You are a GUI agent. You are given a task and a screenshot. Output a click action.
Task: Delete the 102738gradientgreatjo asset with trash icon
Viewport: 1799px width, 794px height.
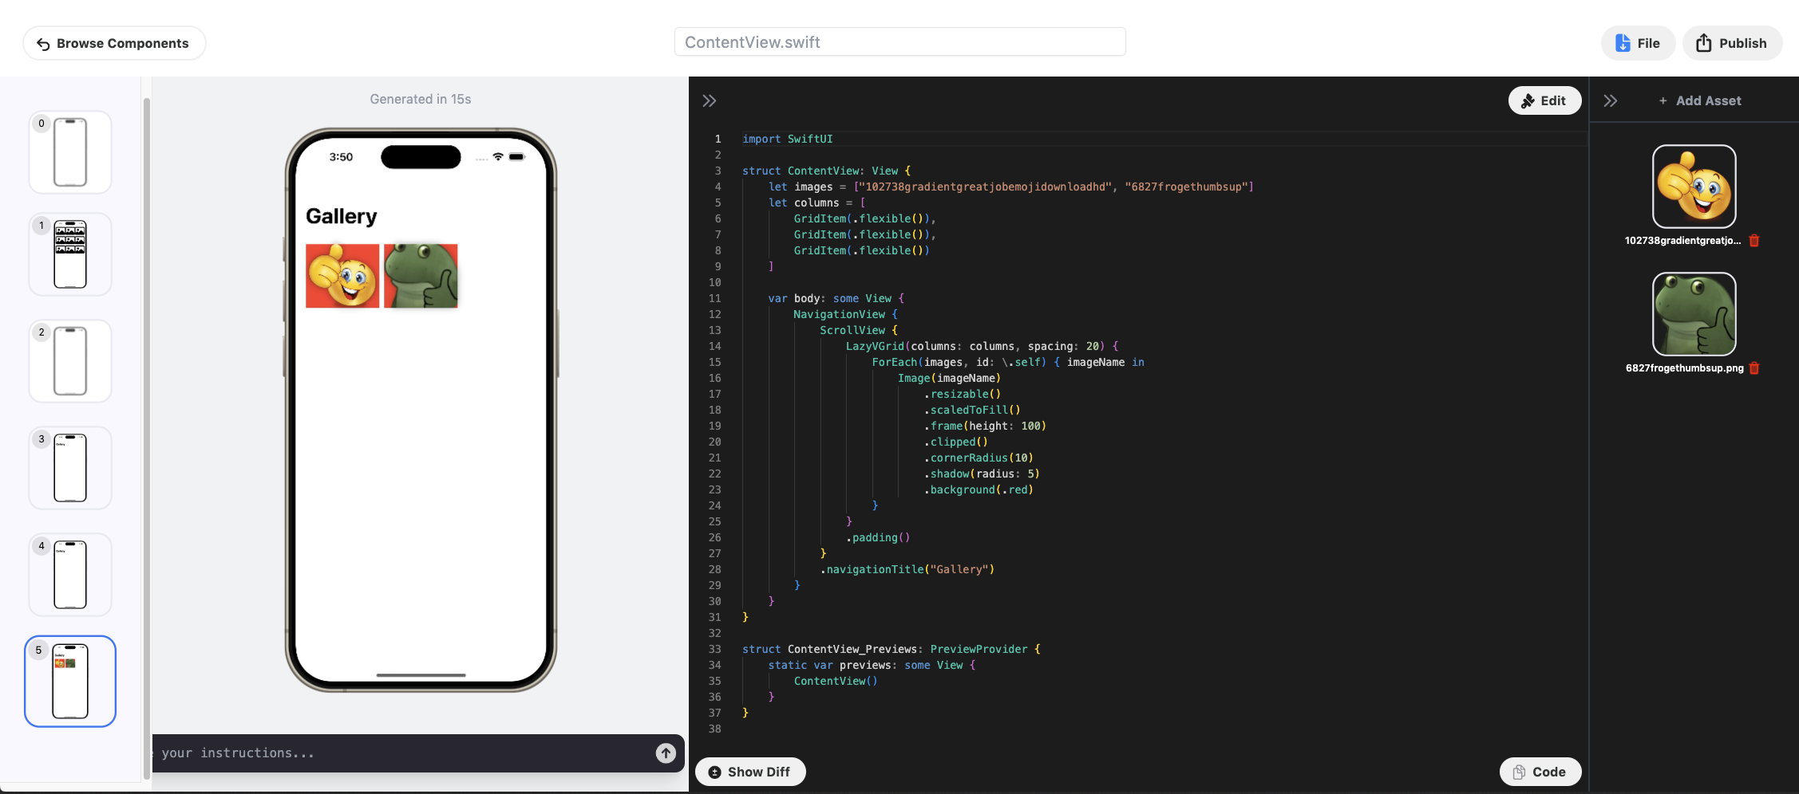(x=1754, y=241)
